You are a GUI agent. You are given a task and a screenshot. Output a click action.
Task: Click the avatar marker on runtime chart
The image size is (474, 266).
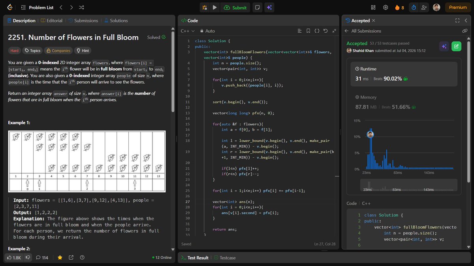click(371, 134)
